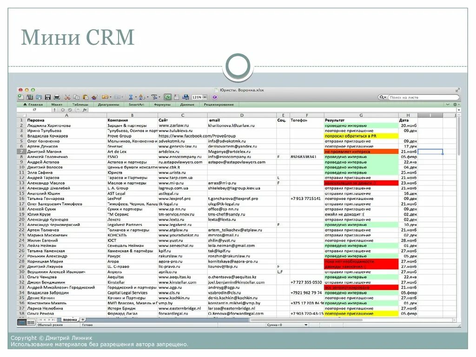
Task: Open the 125% zoom combo box
Action: [x=199, y=97]
